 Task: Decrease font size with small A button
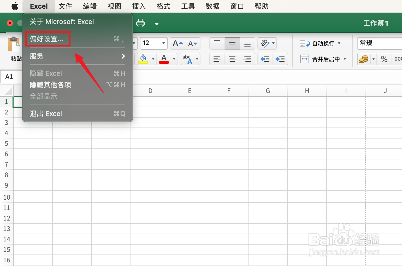pos(193,43)
